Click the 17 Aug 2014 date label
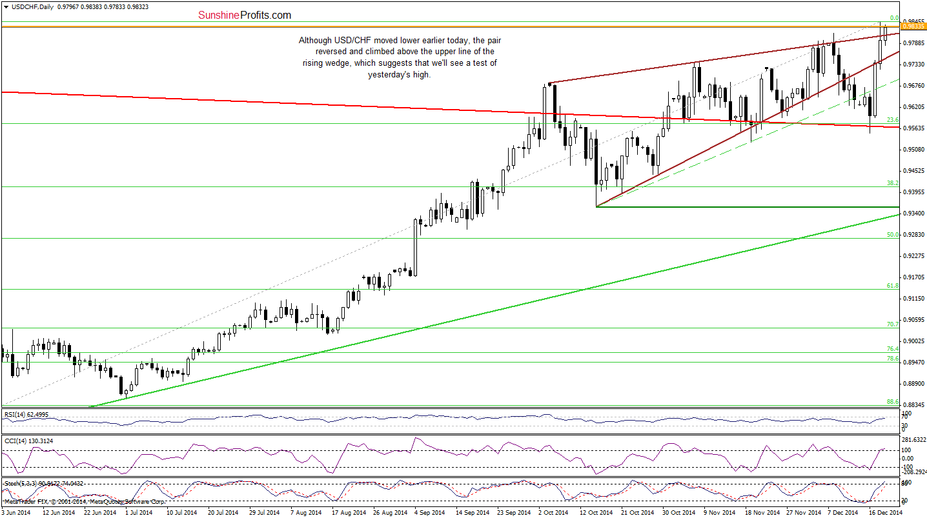This screenshot has height=518, width=927. coord(349,513)
